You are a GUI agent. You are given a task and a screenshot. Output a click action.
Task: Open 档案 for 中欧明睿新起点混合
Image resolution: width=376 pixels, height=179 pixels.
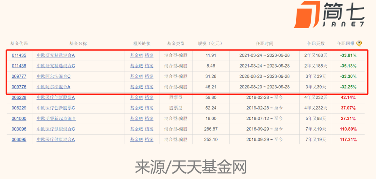pos(149,118)
